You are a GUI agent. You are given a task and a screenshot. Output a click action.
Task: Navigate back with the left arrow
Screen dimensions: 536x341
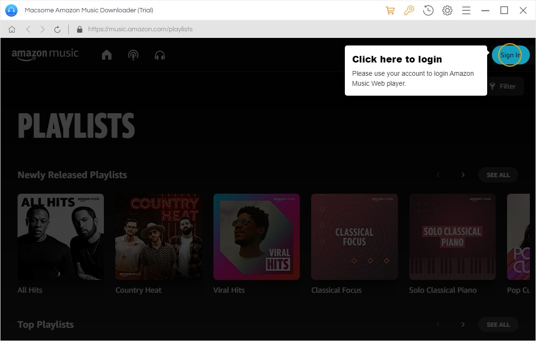28,29
